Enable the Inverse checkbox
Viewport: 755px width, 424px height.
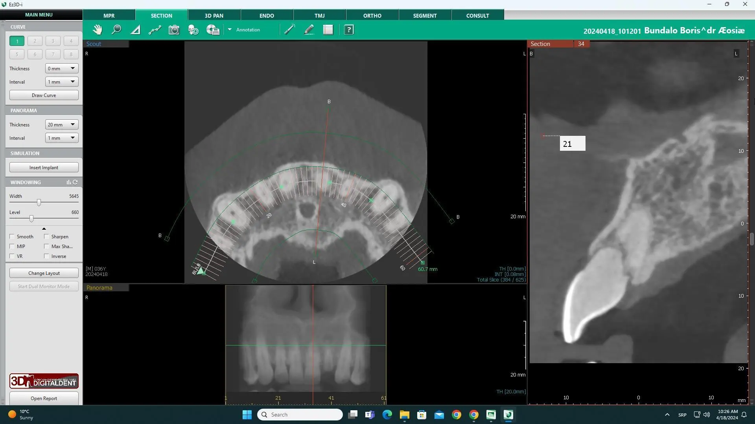click(x=47, y=256)
